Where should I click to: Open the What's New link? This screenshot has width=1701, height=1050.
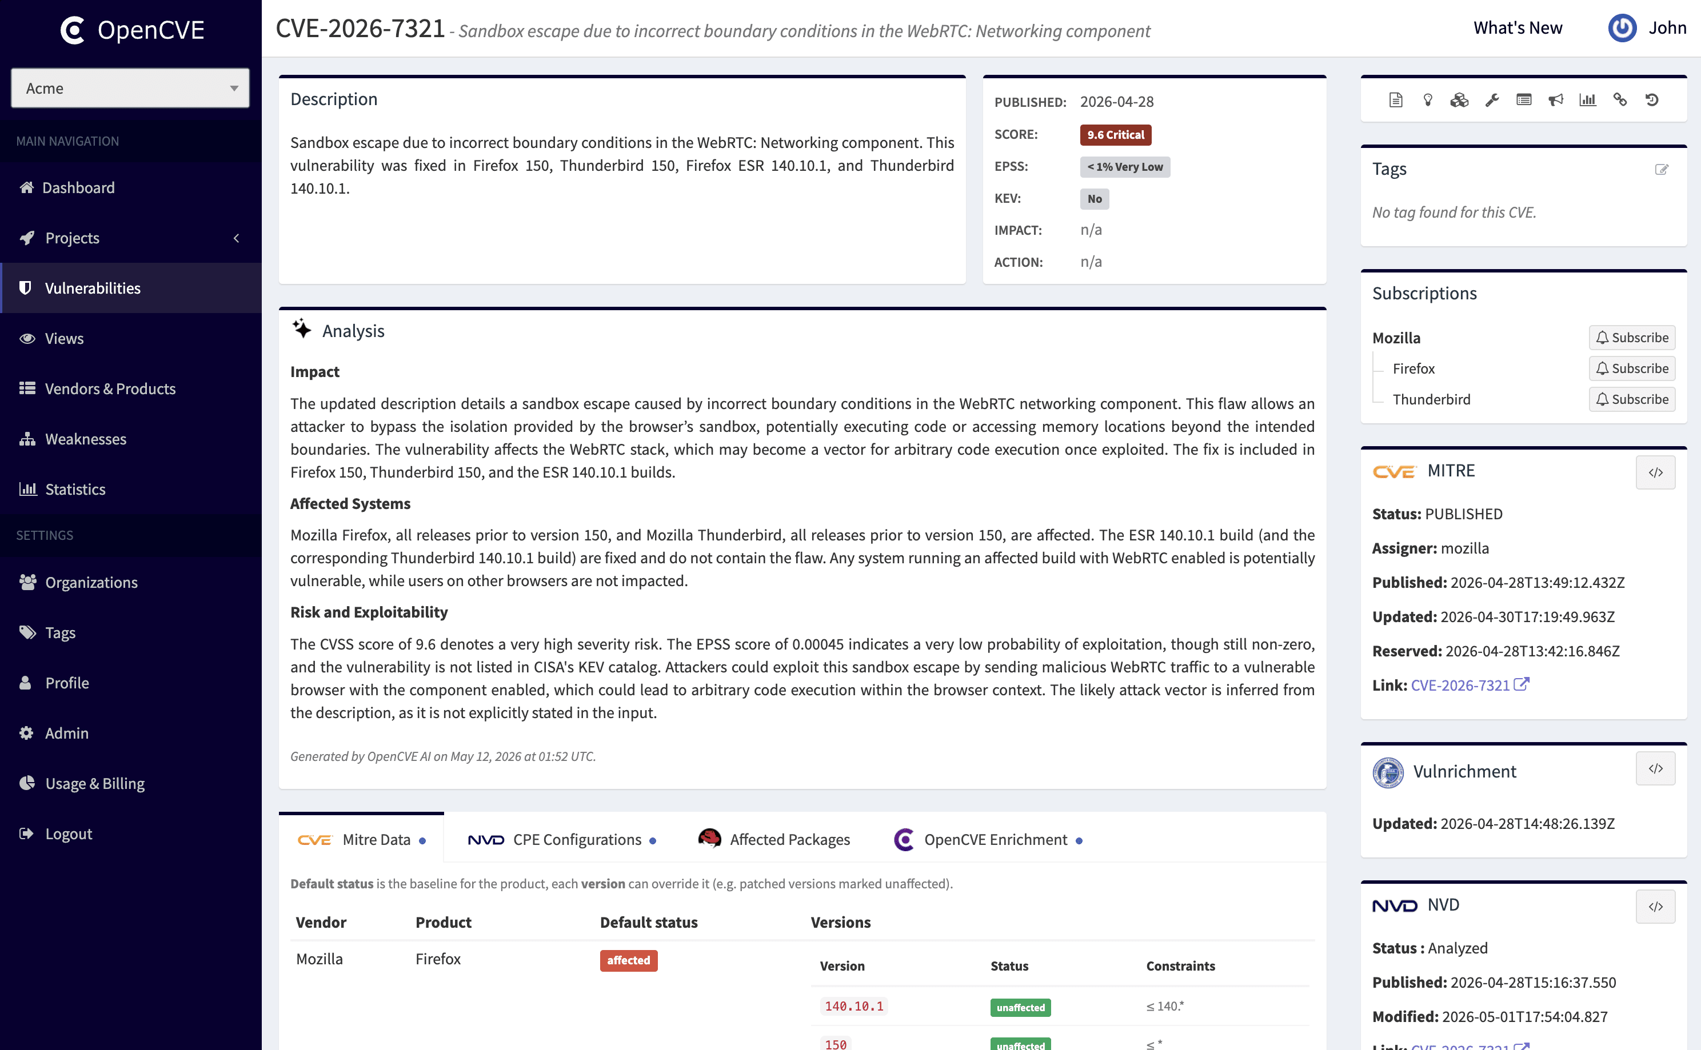point(1518,28)
